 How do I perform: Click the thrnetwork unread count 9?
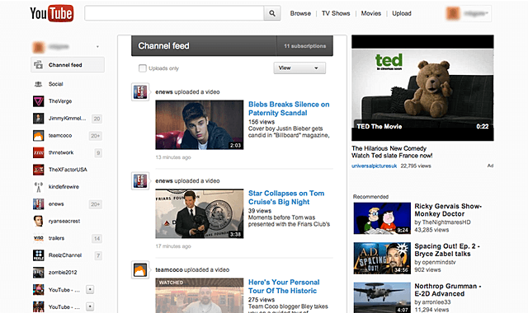98,153
